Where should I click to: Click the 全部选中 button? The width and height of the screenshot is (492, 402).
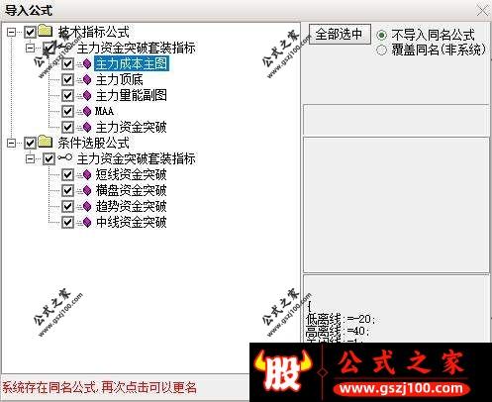[x=340, y=34]
